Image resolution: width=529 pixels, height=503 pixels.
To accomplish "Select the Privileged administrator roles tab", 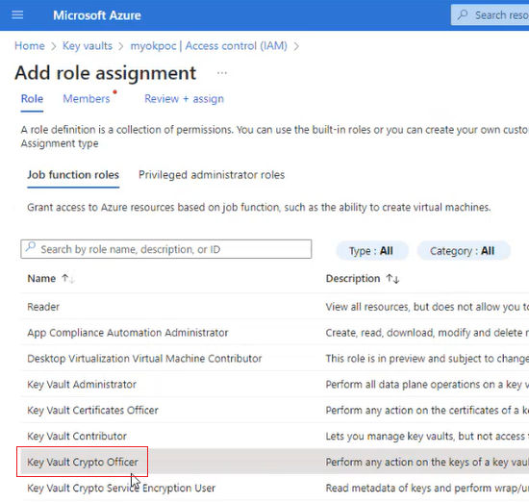I will tap(212, 175).
